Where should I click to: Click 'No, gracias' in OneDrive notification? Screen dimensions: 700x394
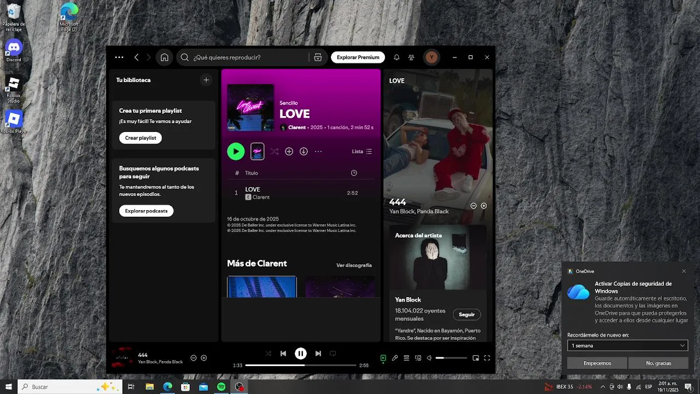click(658, 363)
